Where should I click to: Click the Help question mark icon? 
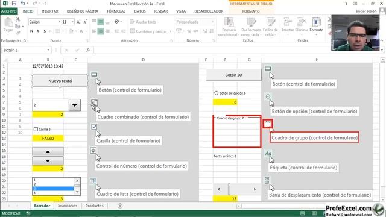tap(346, 4)
